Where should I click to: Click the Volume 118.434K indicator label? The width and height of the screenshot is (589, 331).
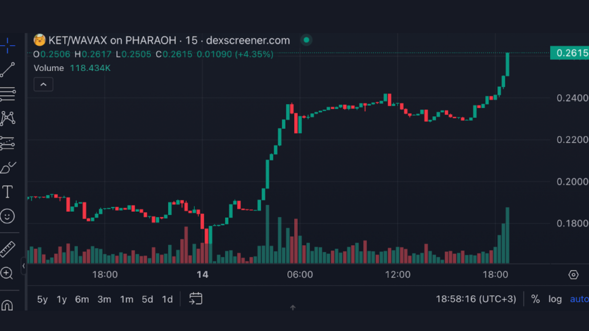pos(72,68)
